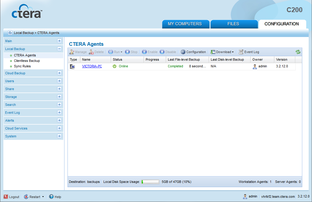The height and width of the screenshot is (202, 312).
Task: Click the Local Disk Space Usage bar
Action: coord(150,182)
